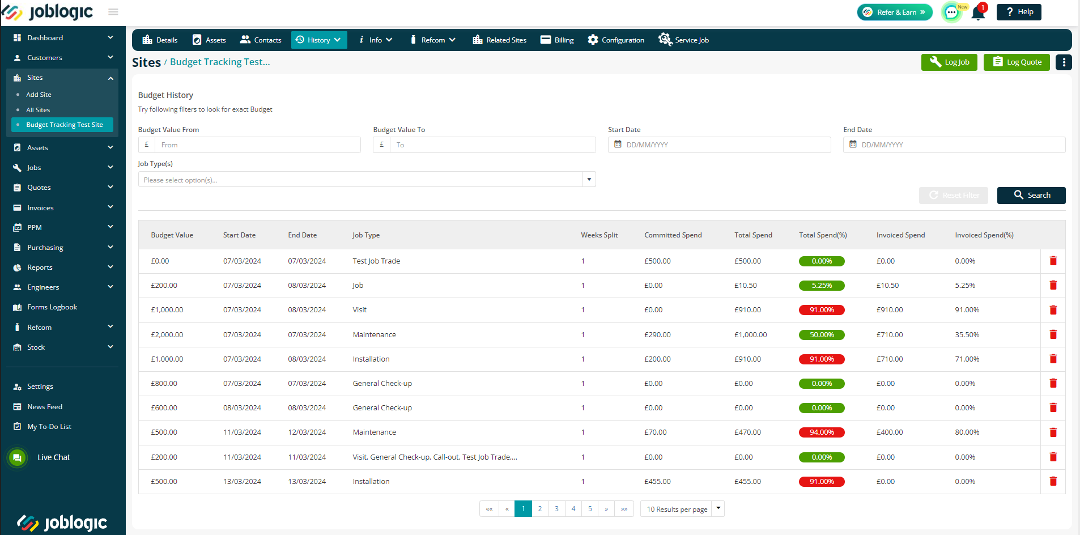The width and height of the screenshot is (1080, 535).
Task: Go to page 5 of results
Action: pos(590,509)
